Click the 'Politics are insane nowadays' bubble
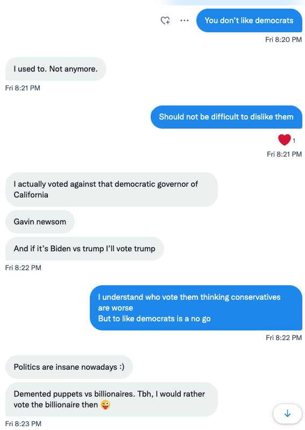The width and height of the screenshot is (305, 430). pos(69,367)
